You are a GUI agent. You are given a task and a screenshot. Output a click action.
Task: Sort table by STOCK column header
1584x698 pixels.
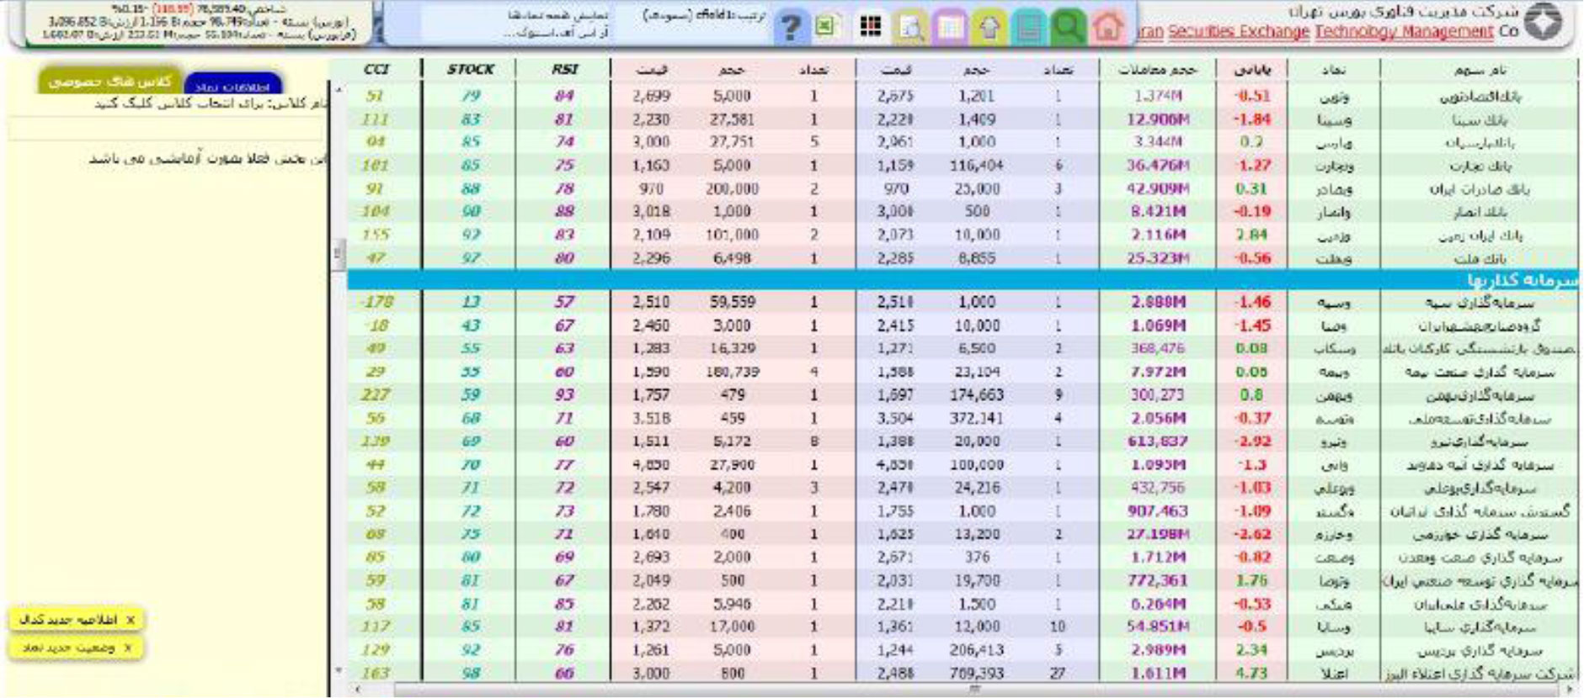471,69
